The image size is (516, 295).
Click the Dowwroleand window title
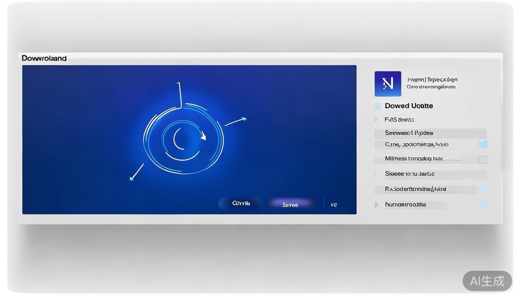(44, 58)
